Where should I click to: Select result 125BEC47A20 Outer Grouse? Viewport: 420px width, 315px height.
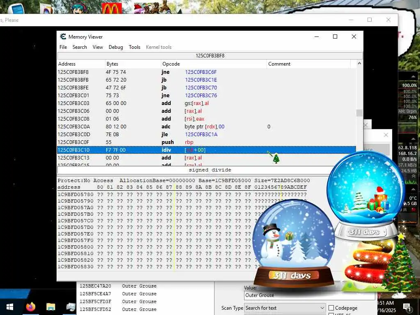[x=118, y=286]
